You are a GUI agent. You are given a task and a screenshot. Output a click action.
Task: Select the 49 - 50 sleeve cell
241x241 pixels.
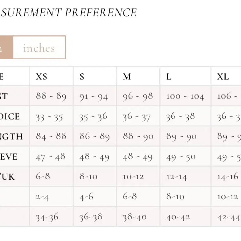(x=181, y=157)
